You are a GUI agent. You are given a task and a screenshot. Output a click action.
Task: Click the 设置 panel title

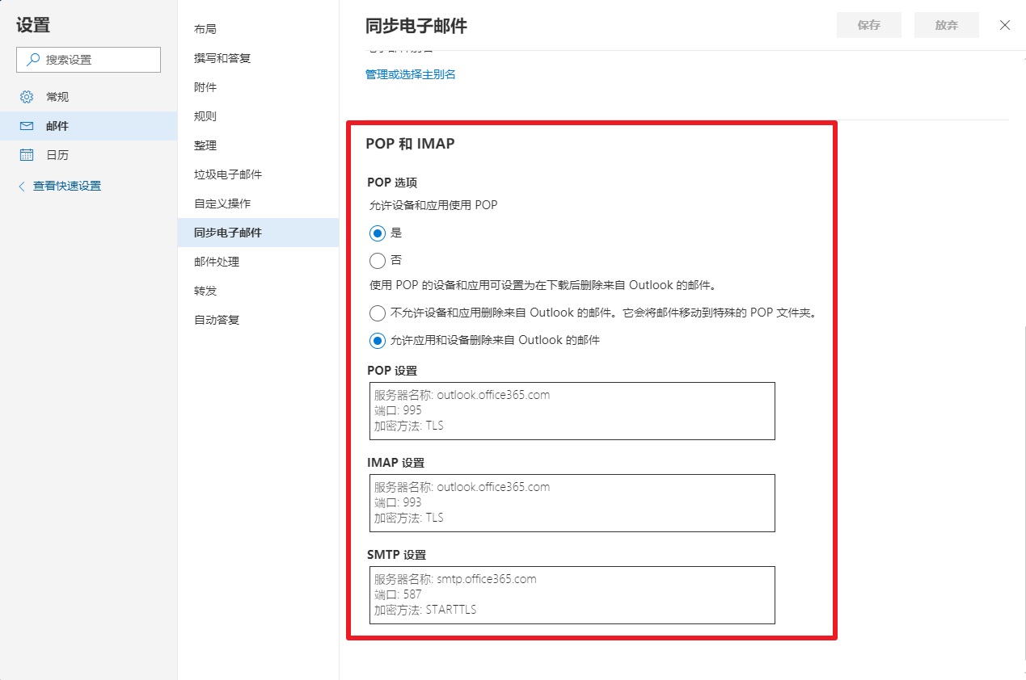click(x=33, y=25)
